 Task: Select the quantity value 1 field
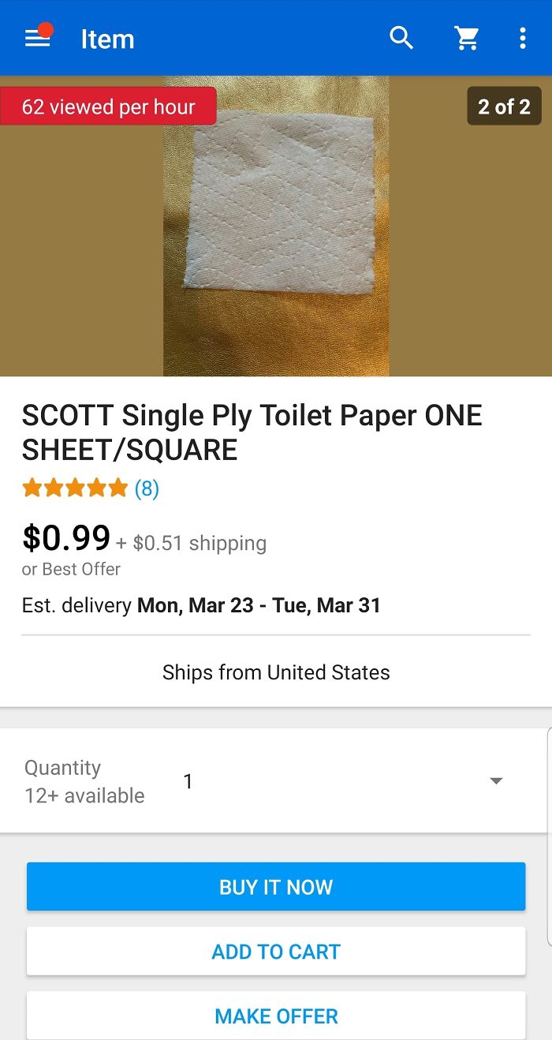tap(188, 781)
